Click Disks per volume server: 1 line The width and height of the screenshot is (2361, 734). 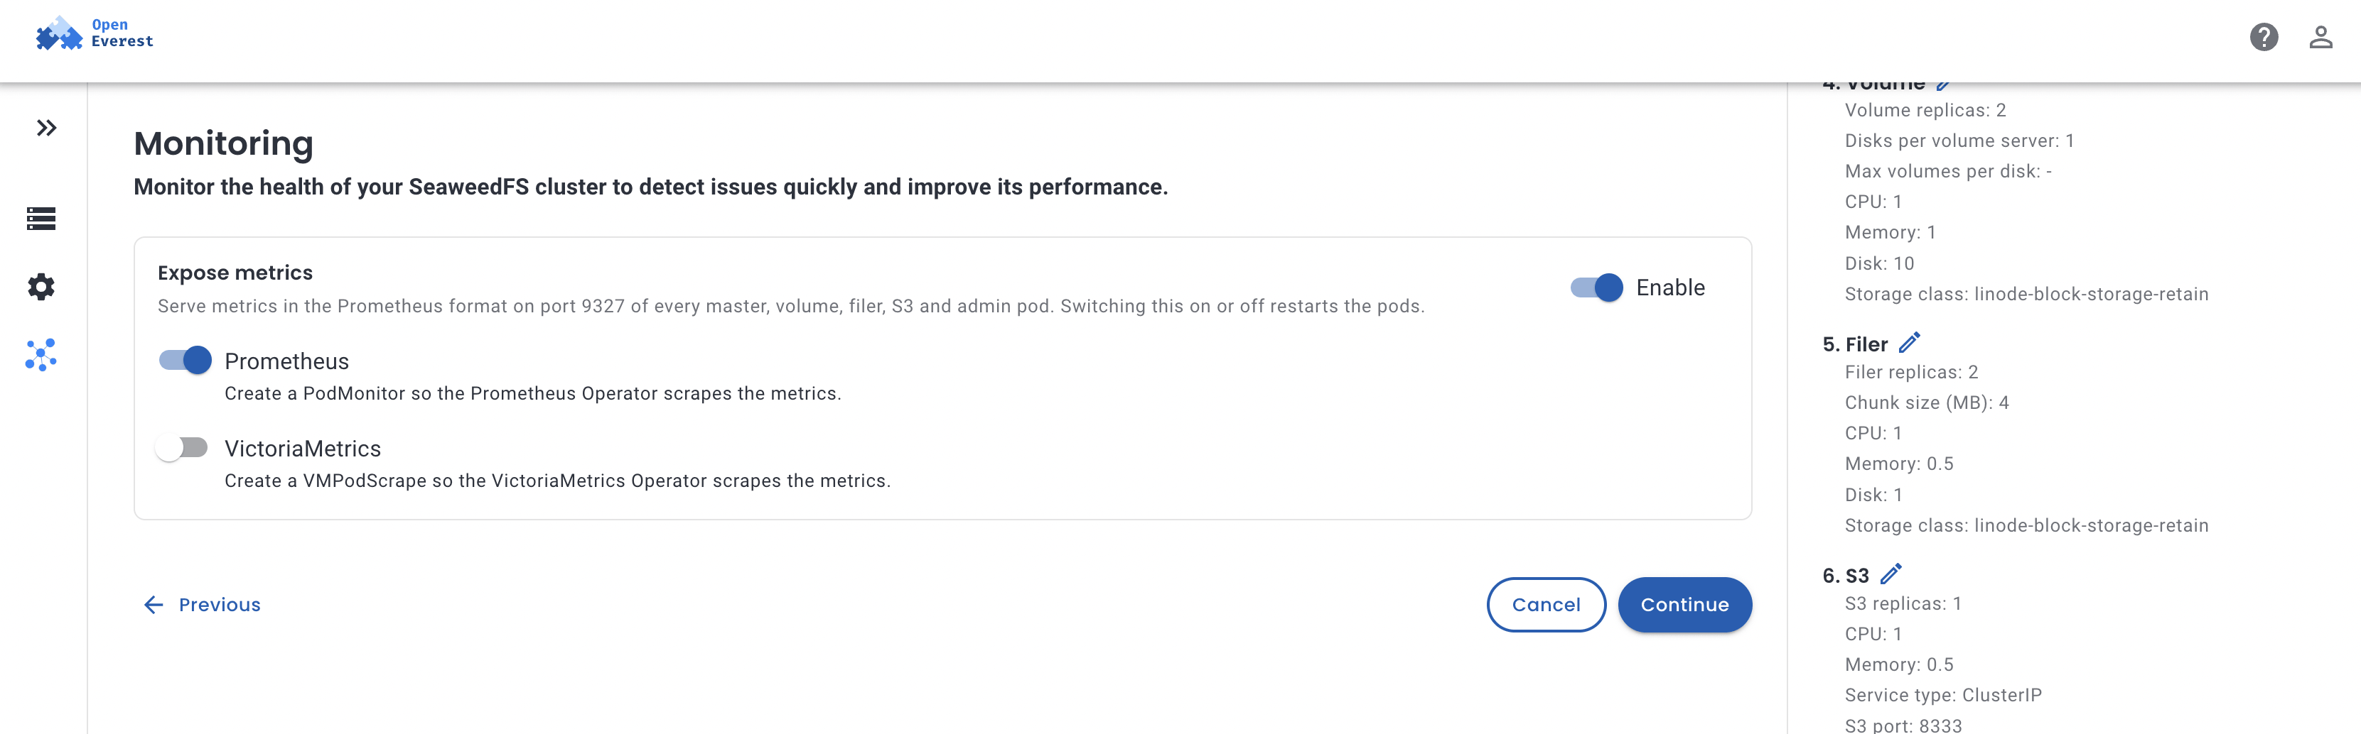pos(1959,141)
